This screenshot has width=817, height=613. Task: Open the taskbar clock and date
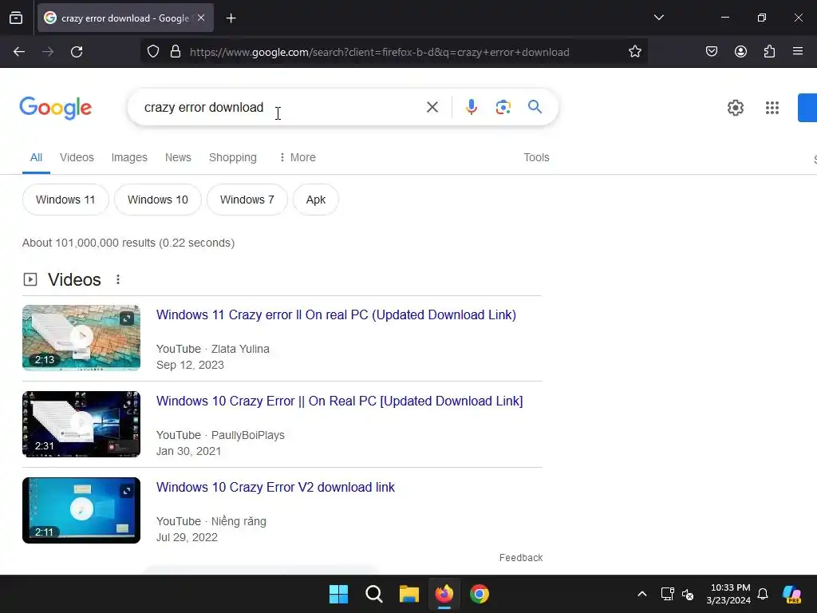(728, 594)
